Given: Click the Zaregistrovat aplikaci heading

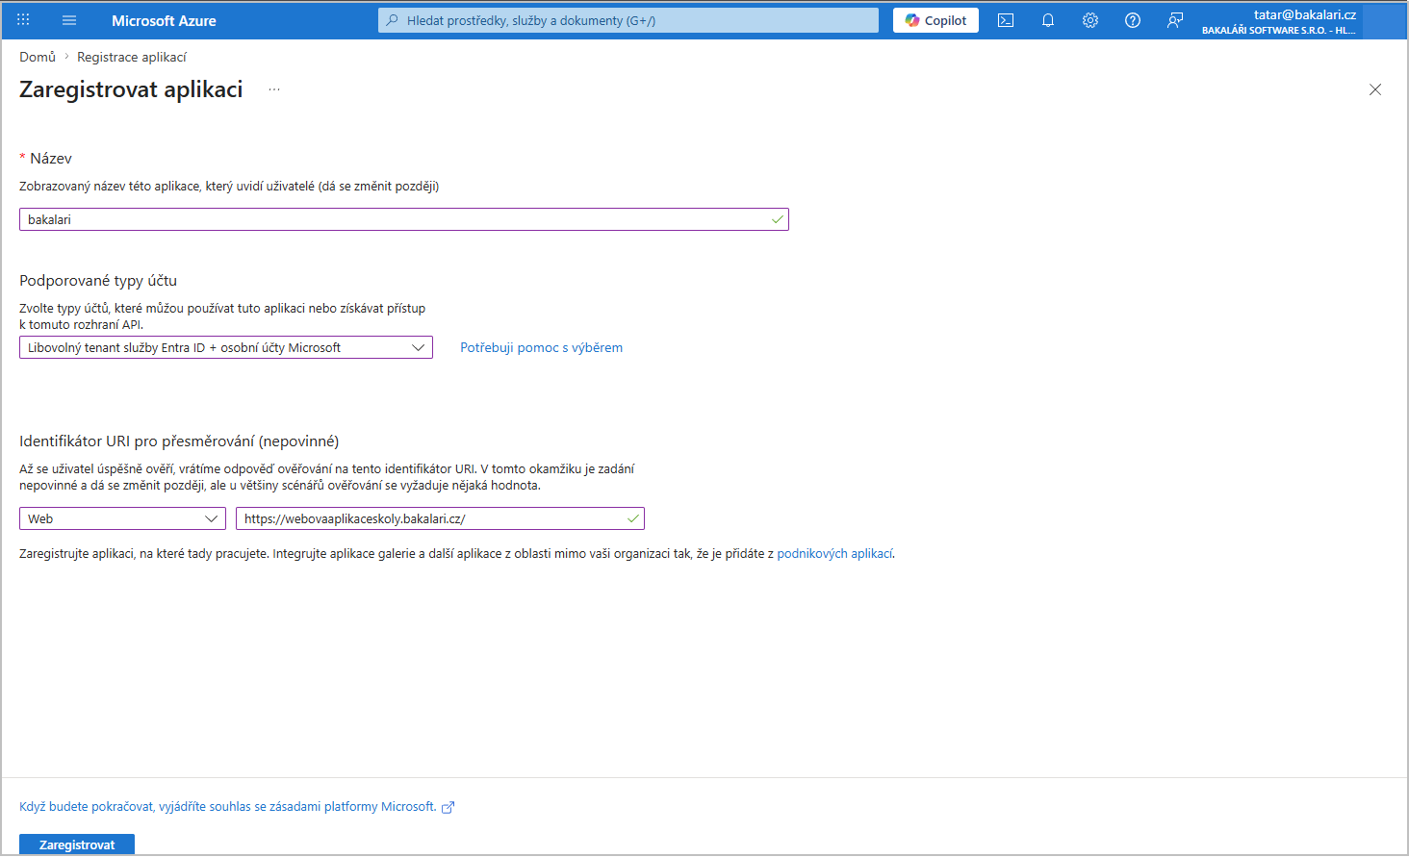Looking at the screenshot, I should tap(131, 89).
